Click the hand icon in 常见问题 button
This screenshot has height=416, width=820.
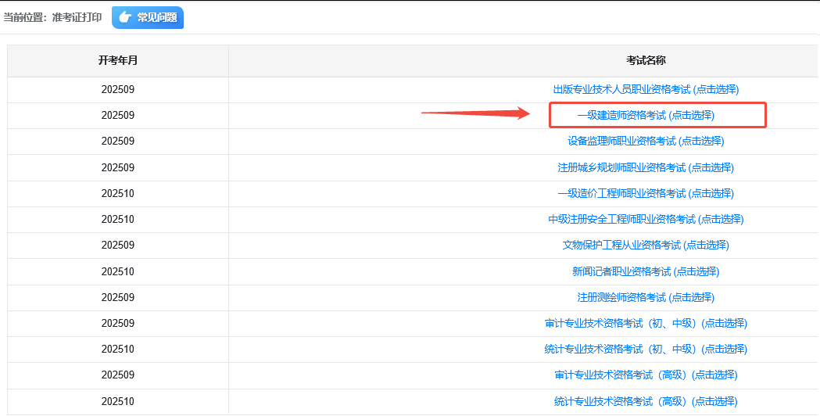tap(125, 17)
